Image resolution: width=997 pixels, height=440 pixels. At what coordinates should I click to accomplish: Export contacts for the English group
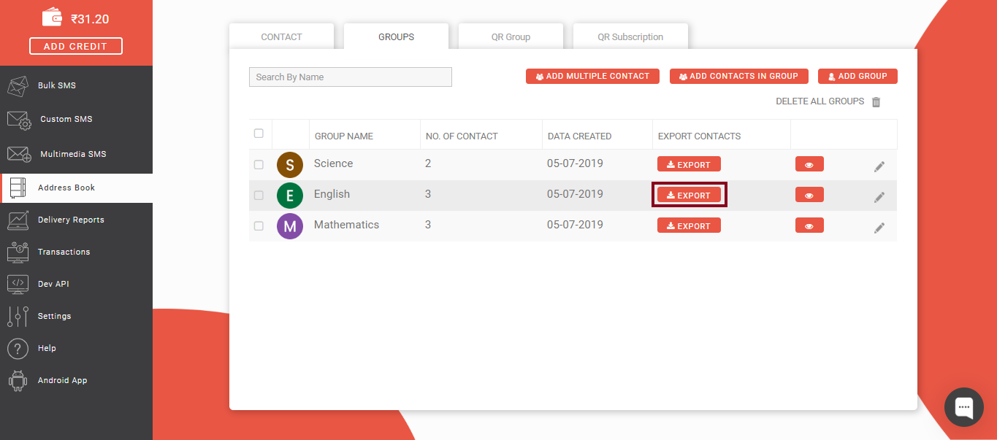689,195
